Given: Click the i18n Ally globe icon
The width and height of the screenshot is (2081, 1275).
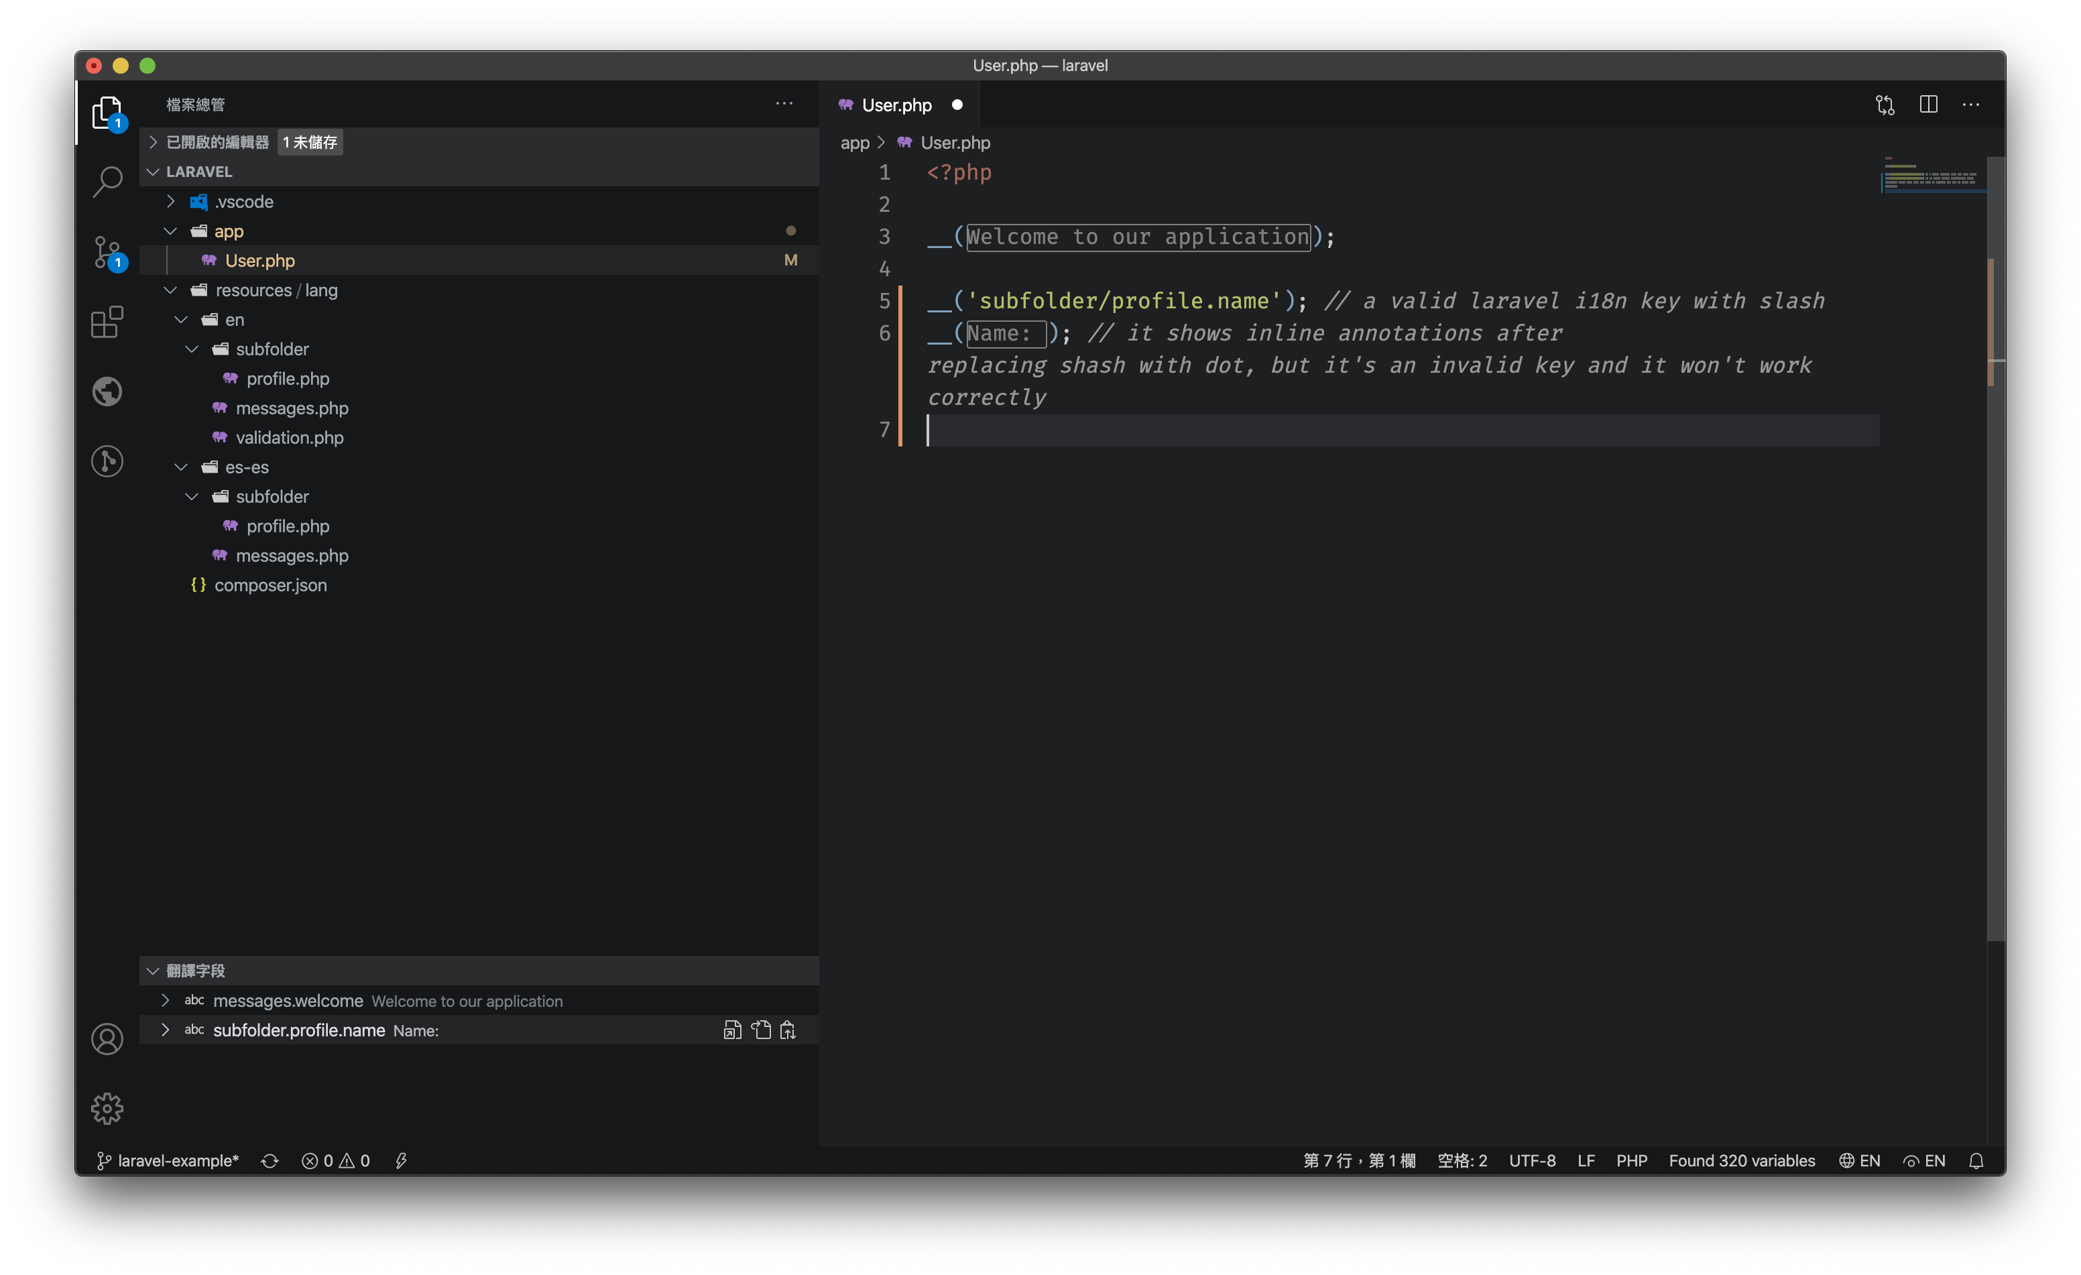Looking at the screenshot, I should [x=107, y=391].
